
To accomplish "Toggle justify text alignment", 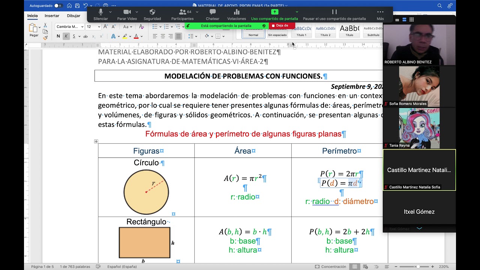I will point(178,36).
